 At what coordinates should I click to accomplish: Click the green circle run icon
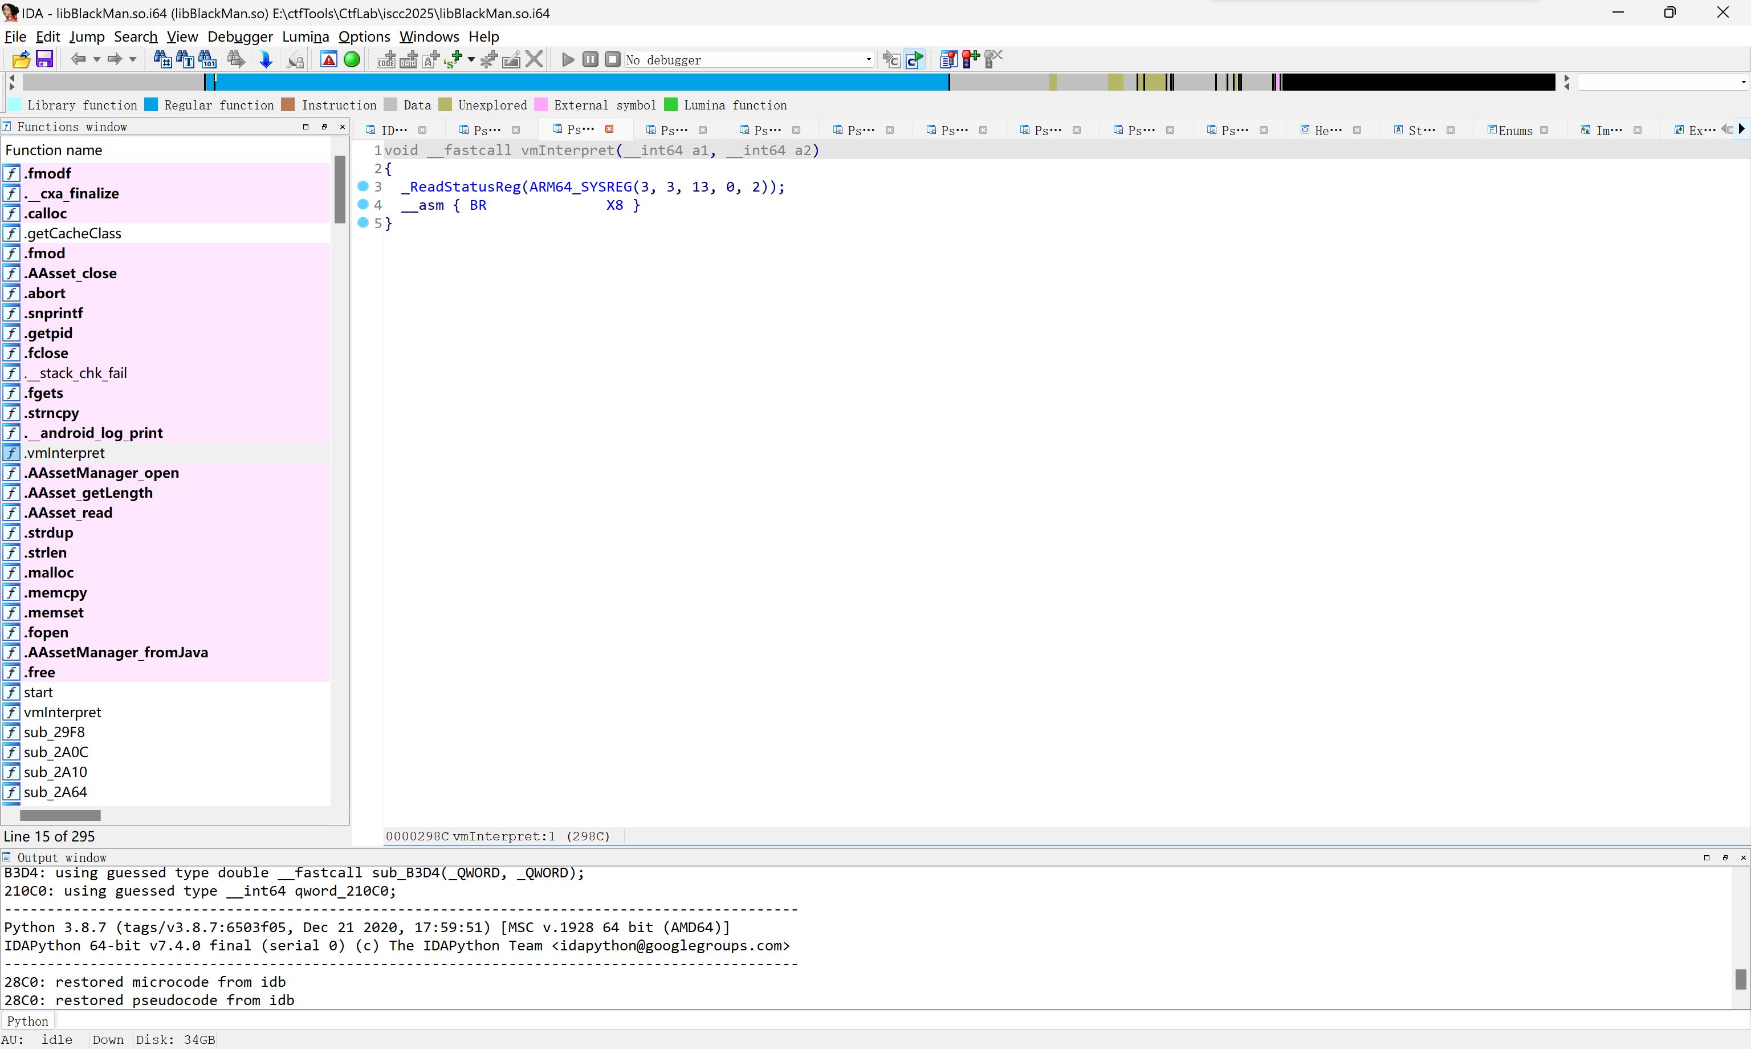click(x=351, y=60)
